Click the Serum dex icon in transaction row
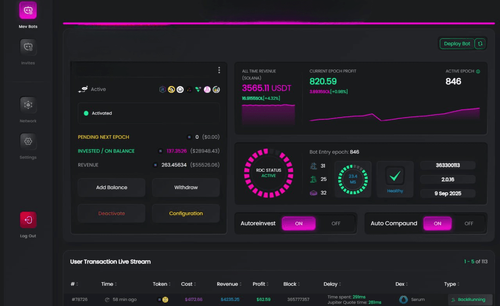500x306 pixels. coord(404,299)
